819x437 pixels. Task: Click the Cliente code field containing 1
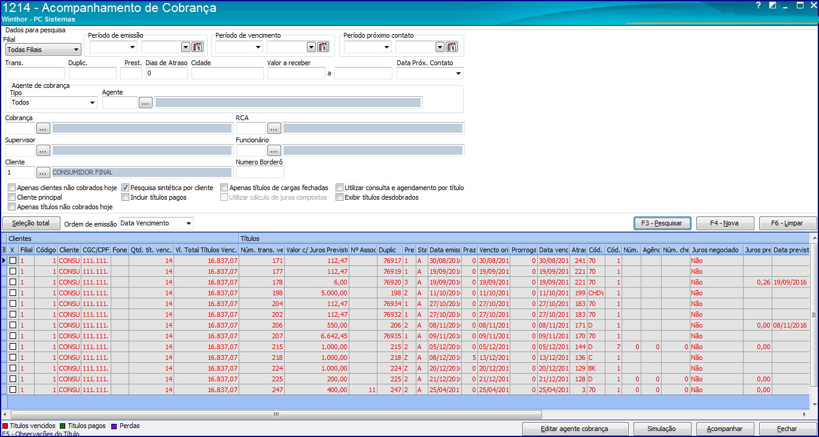[x=20, y=172]
